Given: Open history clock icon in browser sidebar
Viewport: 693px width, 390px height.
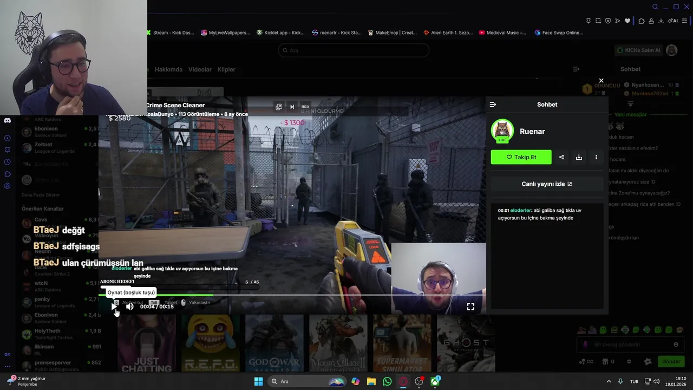Looking at the screenshot, I should tap(7, 162).
